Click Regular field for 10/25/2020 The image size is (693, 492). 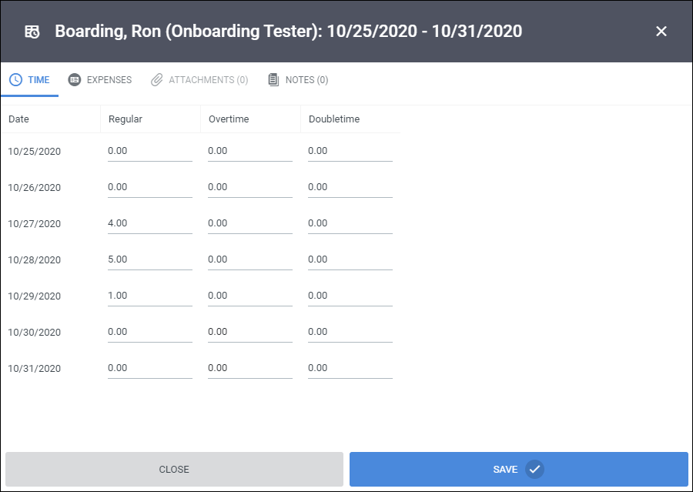(150, 151)
